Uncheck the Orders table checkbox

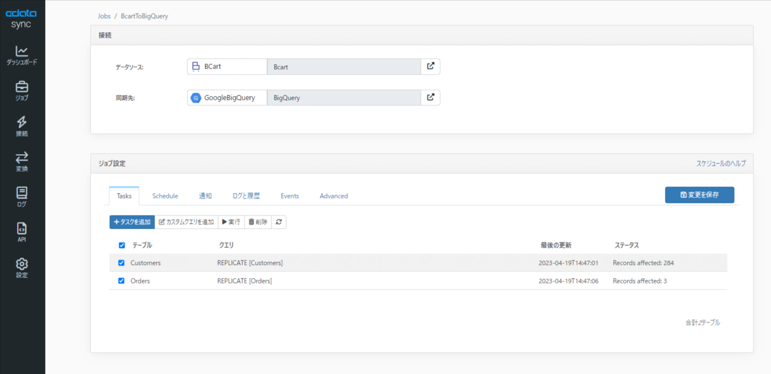point(121,281)
